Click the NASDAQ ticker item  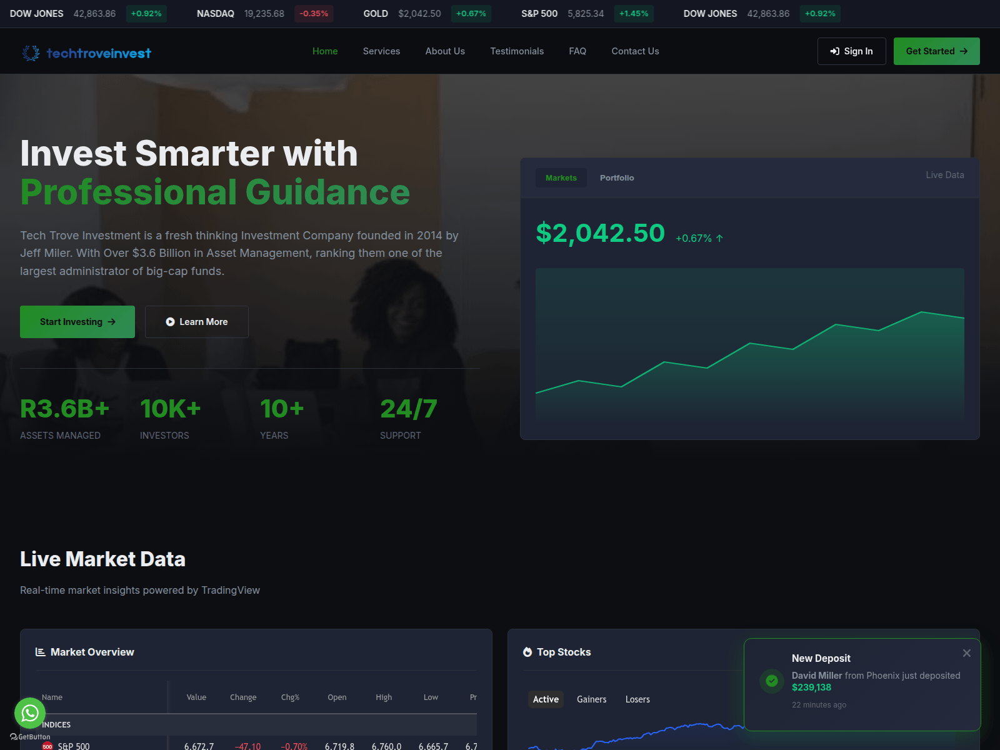[265, 14]
